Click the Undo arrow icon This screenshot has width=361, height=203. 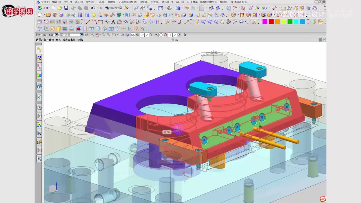93,8
